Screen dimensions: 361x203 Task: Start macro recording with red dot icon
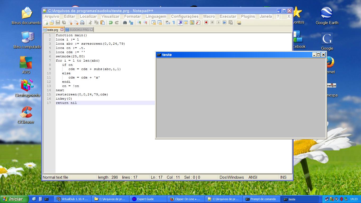pyautogui.click(x=206, y=23)
